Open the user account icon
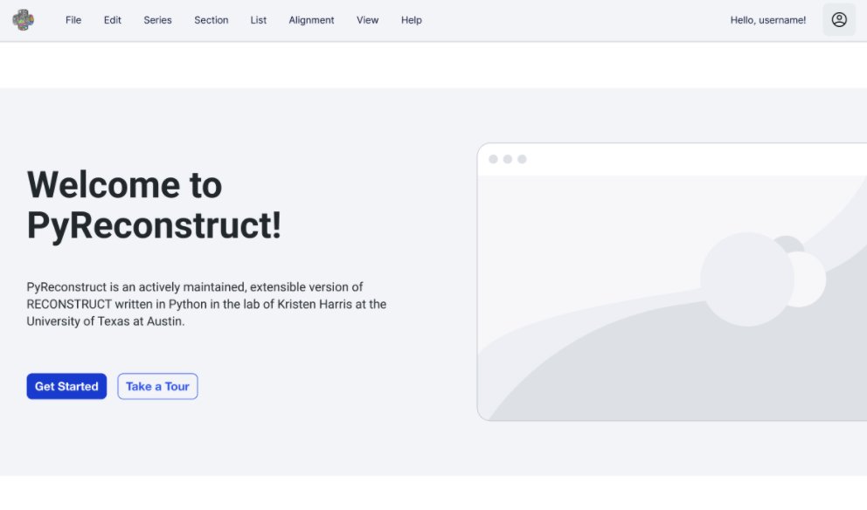The image size is (867, 510). (838, 19)
